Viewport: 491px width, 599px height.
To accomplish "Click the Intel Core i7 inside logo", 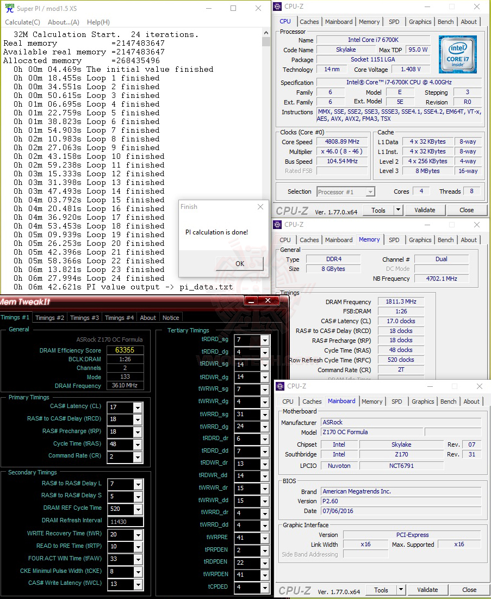I will pos(457,54).
